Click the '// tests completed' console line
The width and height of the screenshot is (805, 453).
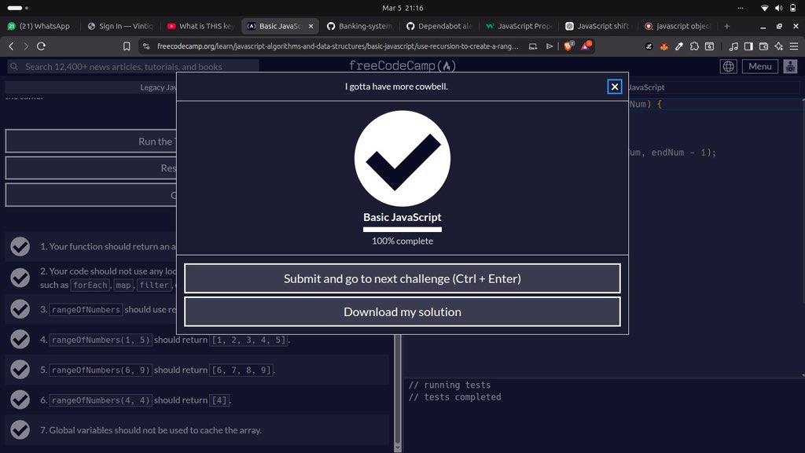[x=455, y=397]
